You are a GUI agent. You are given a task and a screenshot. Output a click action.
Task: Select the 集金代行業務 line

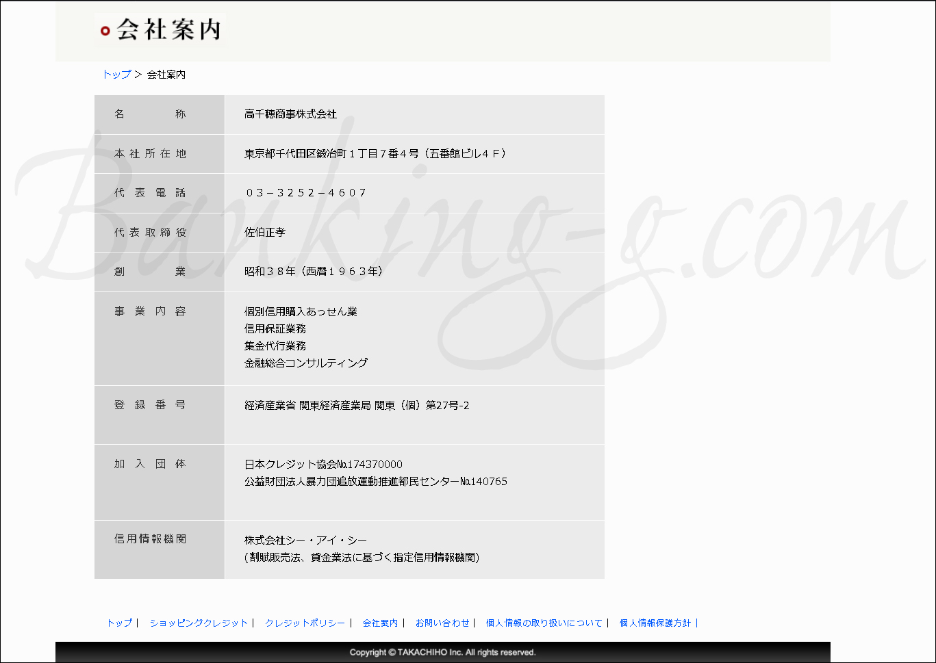pos(275,346)
